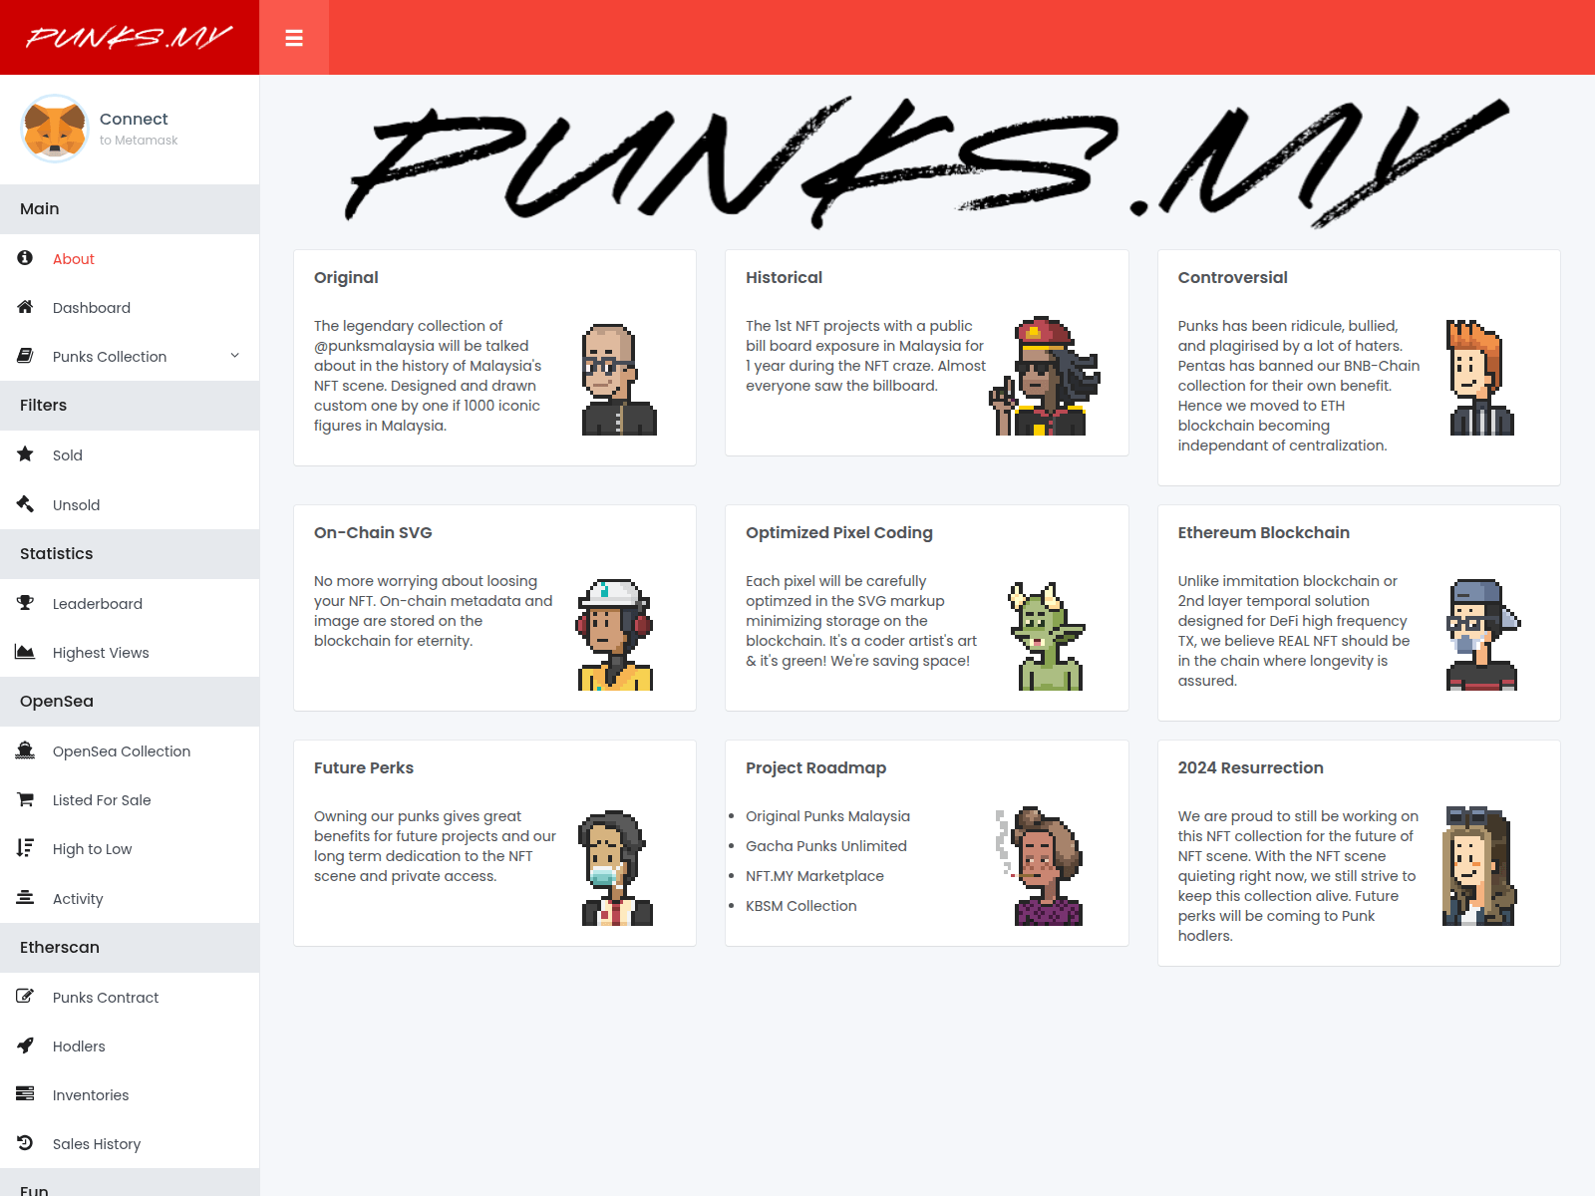Click the Original Punks Malaysia roadmap item
The width and height of the screenshot is (1595, 1196).
(827, 816)
